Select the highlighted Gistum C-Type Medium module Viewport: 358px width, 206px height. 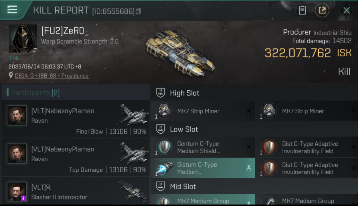click(203, 168)
